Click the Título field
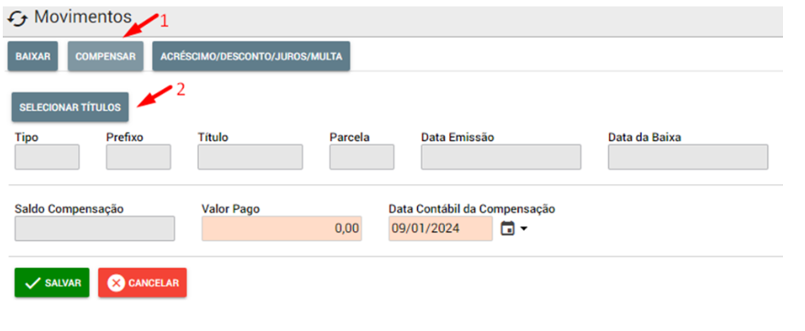The image size is (805, 331). [250, 157]
